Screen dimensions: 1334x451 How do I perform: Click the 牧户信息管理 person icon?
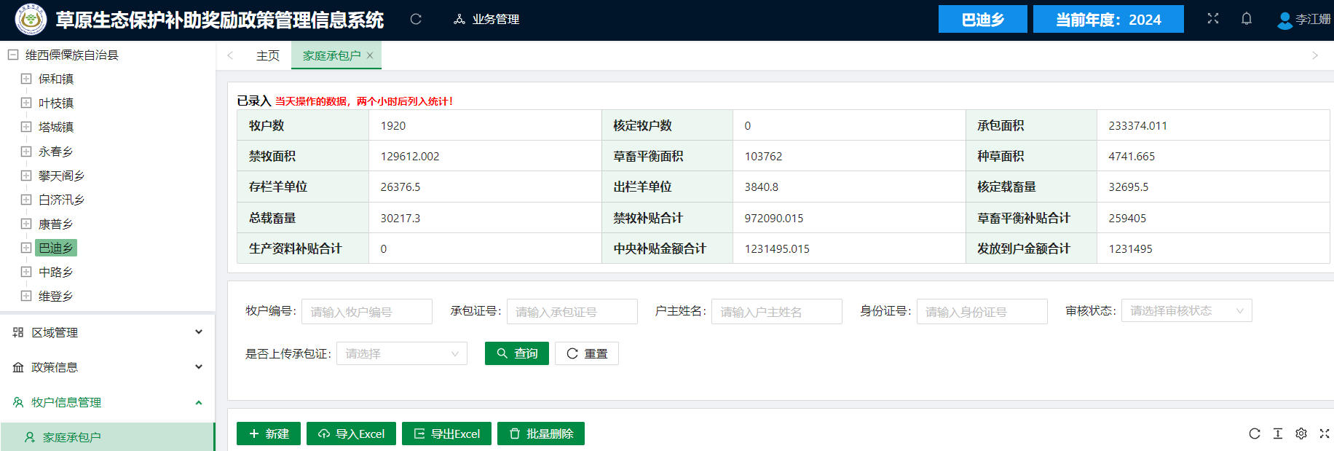point(18,402)
